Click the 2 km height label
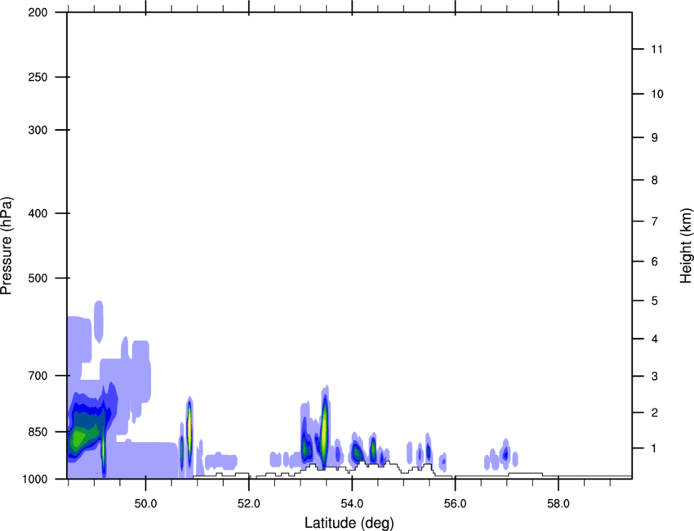Image resolution: width=694 pixels, height=531 pixels. coord(655,413)
